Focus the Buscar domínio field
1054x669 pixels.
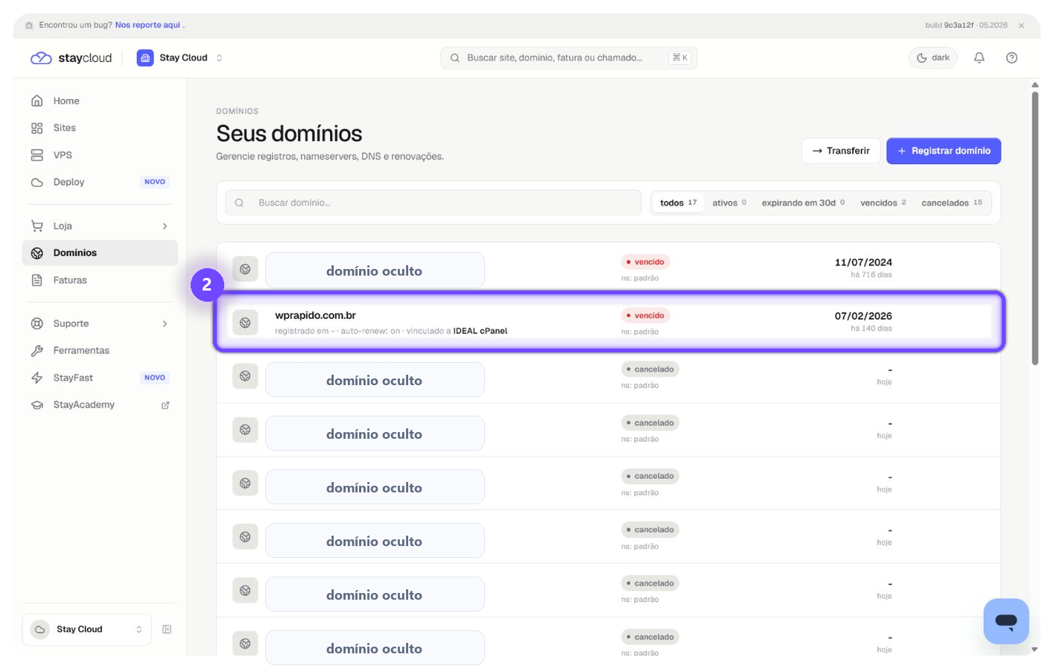pyautogui.click(x=434, y=203)
